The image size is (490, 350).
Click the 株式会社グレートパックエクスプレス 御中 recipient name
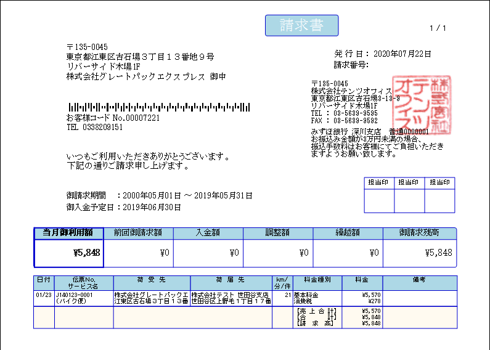[146, 77]
